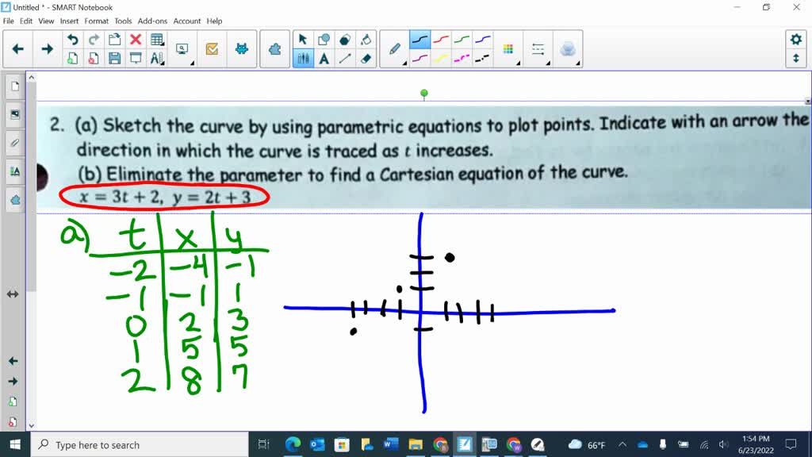812x457 pixels.
Task: Toggle mute via the taskbar speaker icon
Action: (724, 445)
